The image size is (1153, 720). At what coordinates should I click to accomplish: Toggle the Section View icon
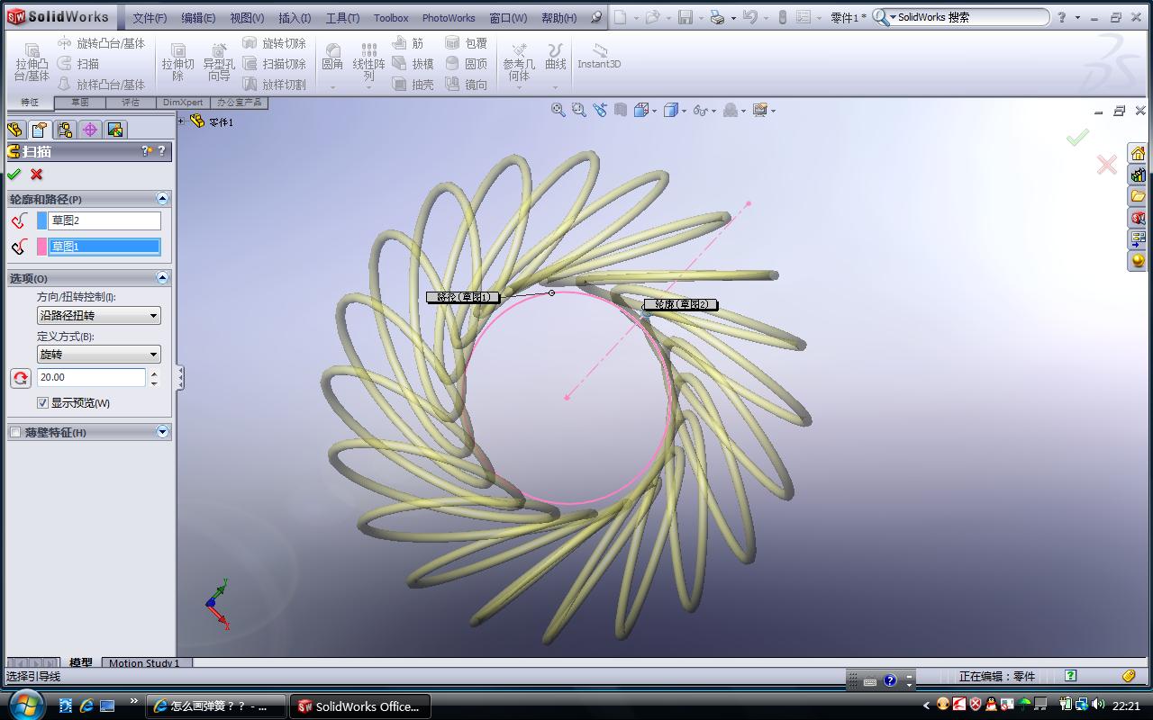click(x=621, y=110)
